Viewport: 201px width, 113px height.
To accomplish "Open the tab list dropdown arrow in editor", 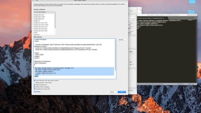I will 195,18.
